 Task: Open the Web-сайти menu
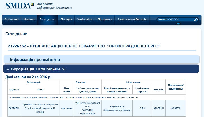pyautogui.click(x=85, y=20)
